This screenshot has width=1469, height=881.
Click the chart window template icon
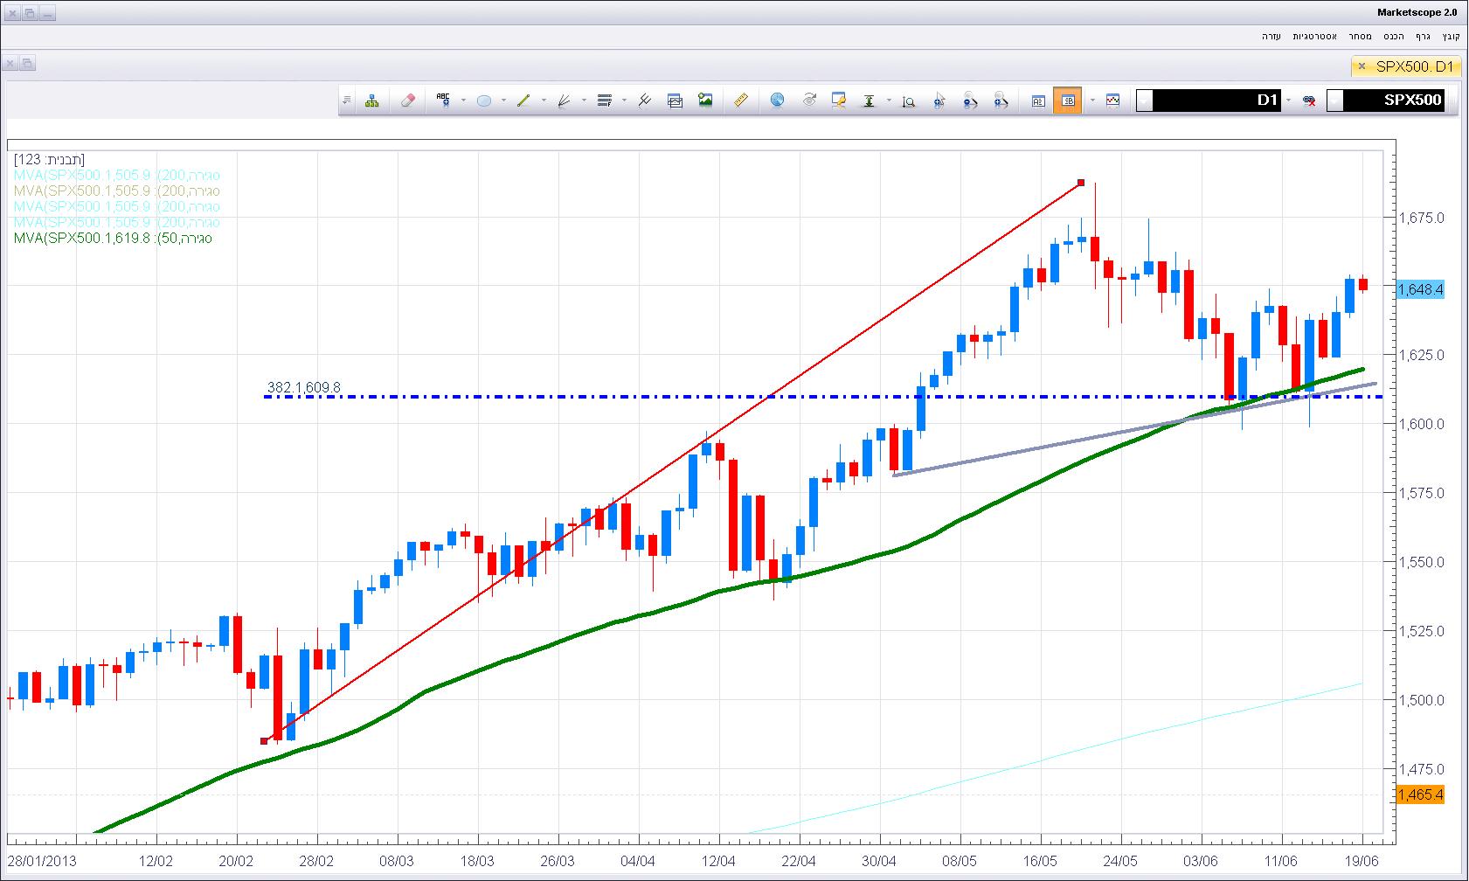pos(675,101)
